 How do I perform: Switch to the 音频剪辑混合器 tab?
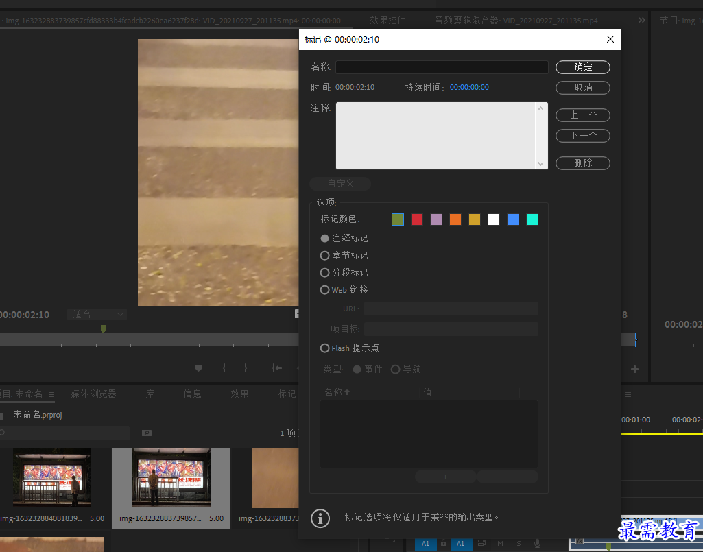point(516,20)
